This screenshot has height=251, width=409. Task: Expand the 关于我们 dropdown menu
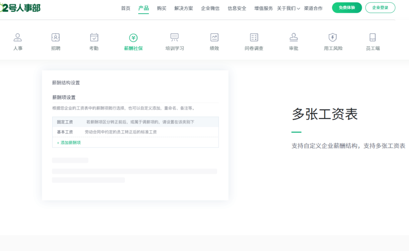pyautogui.click(x=287, y=8)
